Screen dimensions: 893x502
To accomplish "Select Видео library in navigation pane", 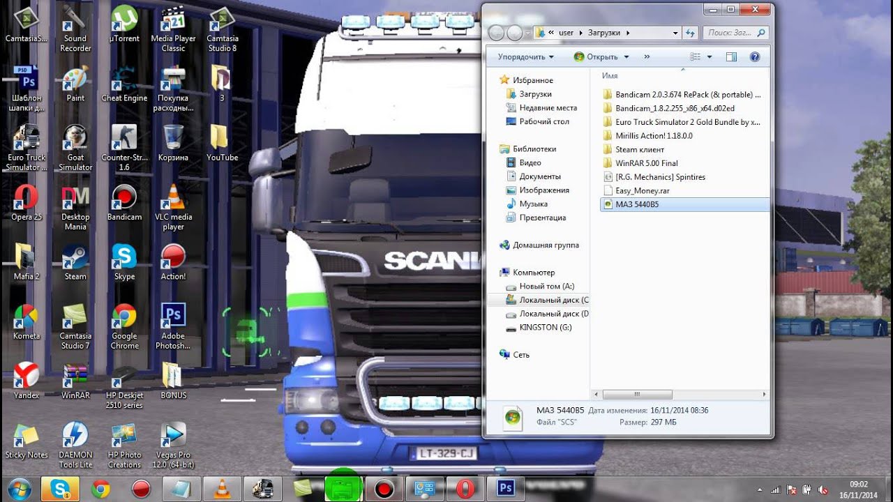I will [530, 162].
